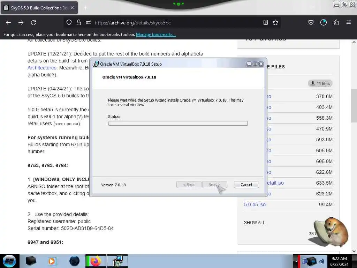Viewport: 357px width, 268px height.
Task: Open a new tab with the plus button
Action: tap(85, 8)
